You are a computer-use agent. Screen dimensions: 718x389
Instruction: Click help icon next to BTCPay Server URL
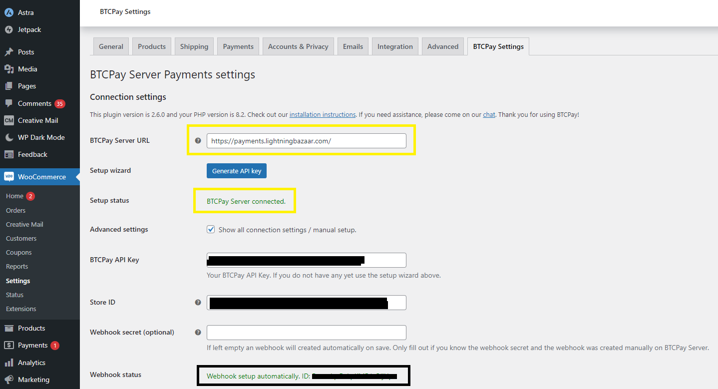click(x=198, y=141)
